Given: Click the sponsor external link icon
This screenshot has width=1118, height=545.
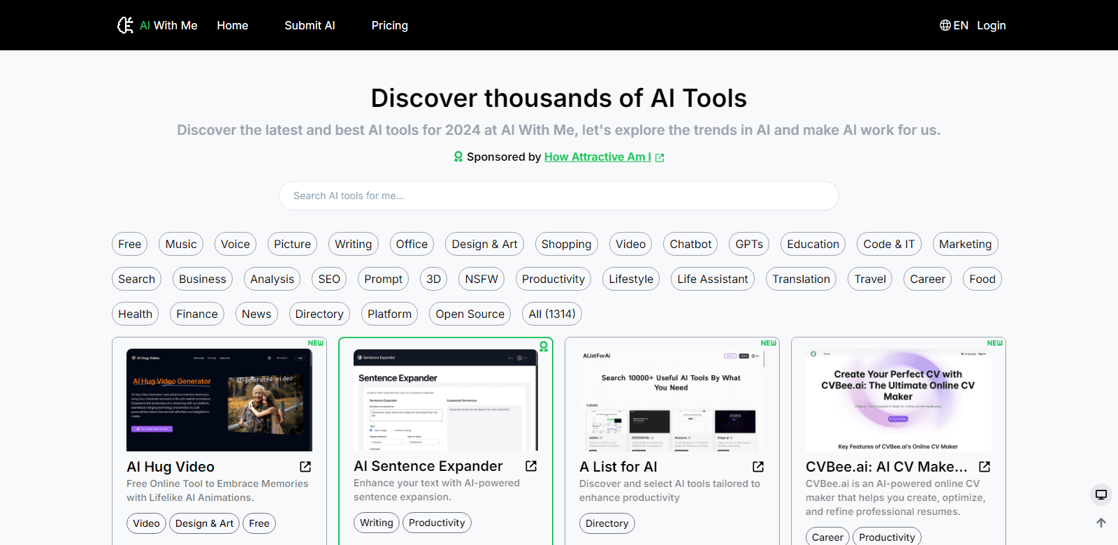Looking at the screenshot, I should coord(660,158).
